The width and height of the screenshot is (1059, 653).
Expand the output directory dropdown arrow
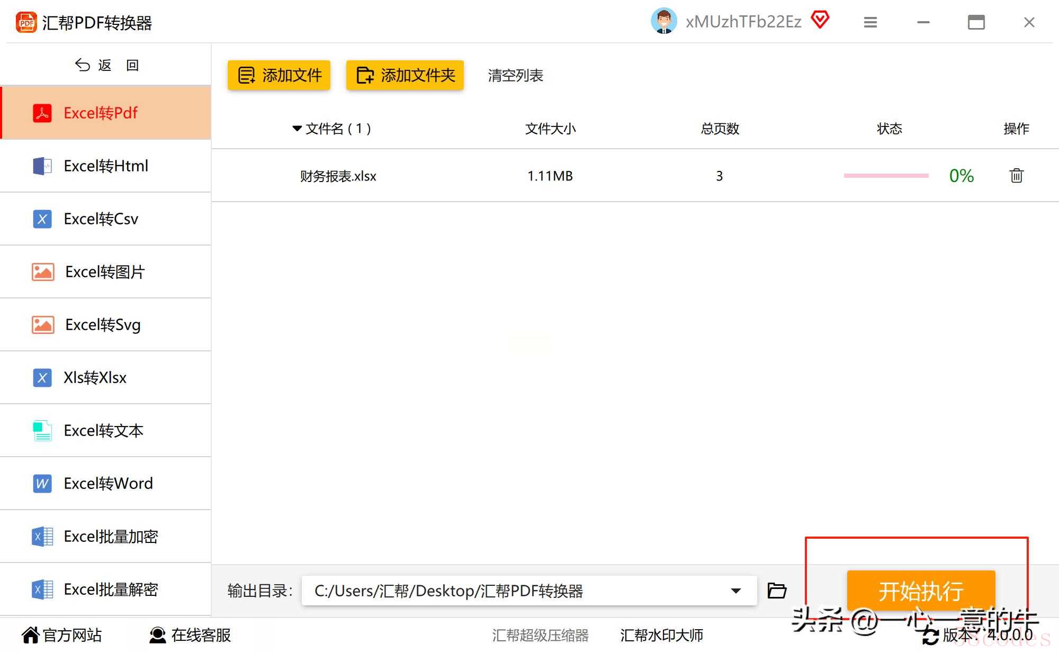(735, 591)
